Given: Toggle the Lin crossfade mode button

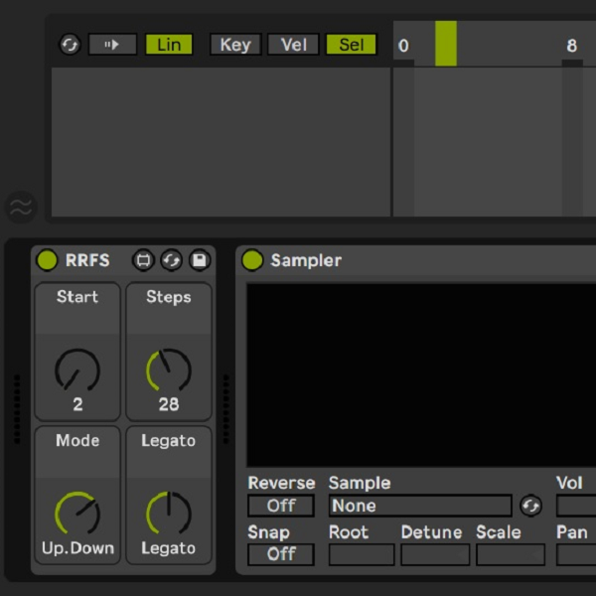Looking at the screenshot, I should 169,45.
